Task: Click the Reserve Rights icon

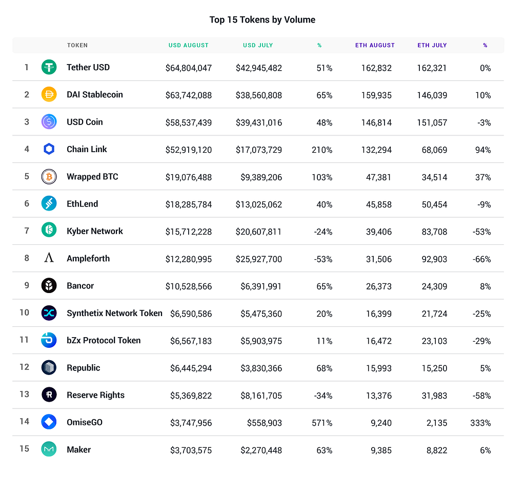Action: tap(49, 395)
